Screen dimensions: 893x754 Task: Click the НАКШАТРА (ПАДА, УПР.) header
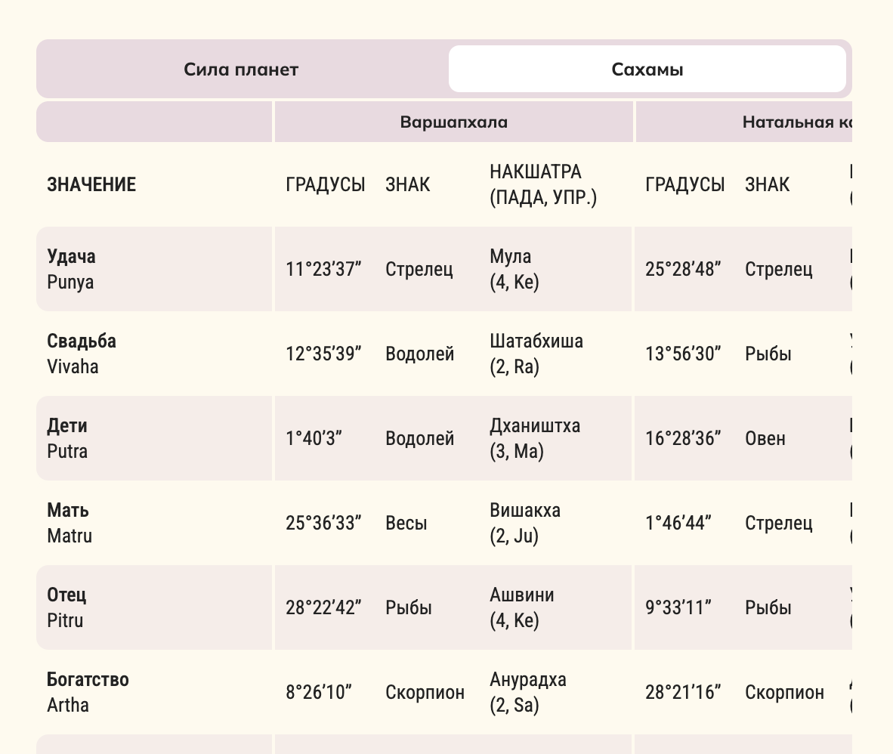[542, 184]
